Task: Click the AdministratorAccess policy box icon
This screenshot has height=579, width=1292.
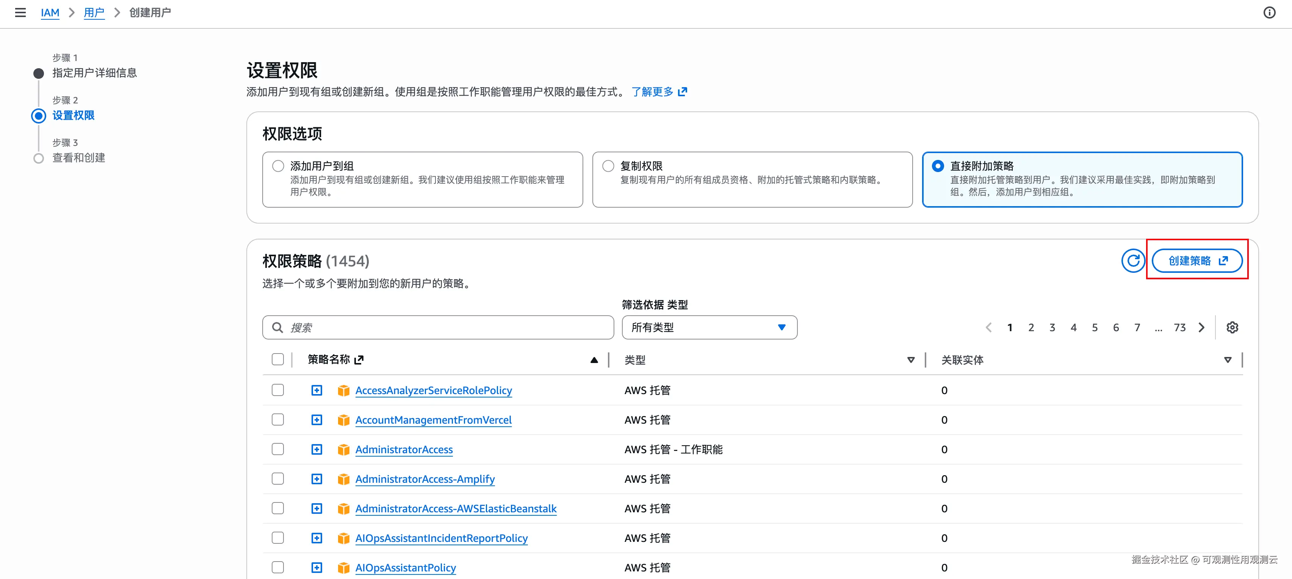Action: coord(343,450)
